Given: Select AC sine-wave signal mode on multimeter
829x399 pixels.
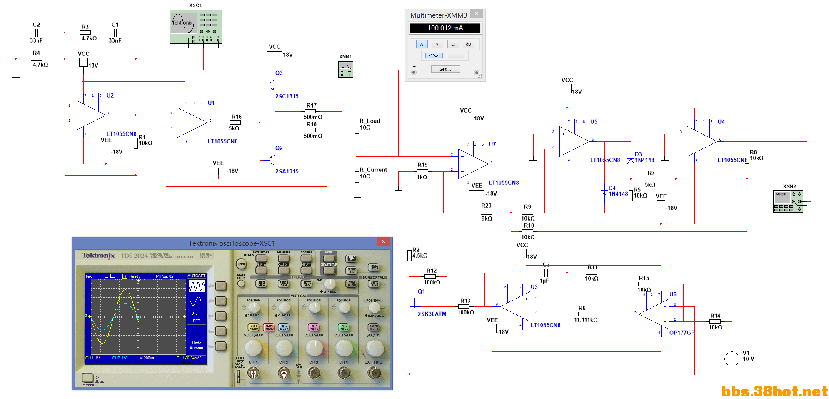Looking at the screenshot, I should click(434, 55).
